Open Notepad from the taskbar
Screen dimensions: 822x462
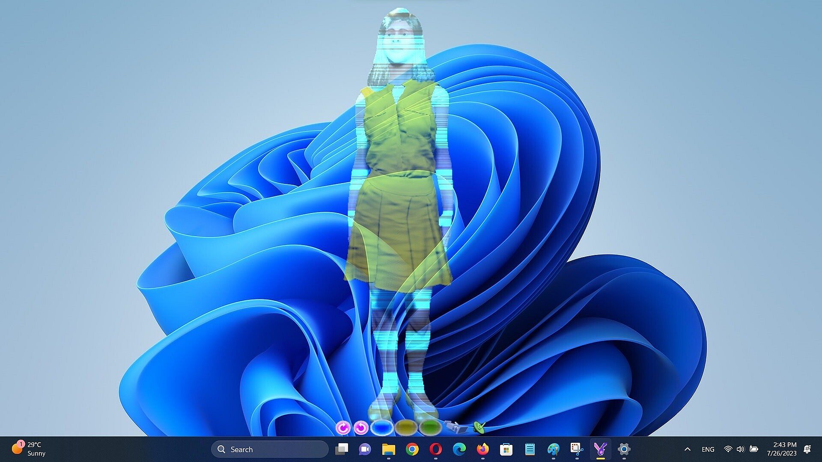tap(530, 449)
